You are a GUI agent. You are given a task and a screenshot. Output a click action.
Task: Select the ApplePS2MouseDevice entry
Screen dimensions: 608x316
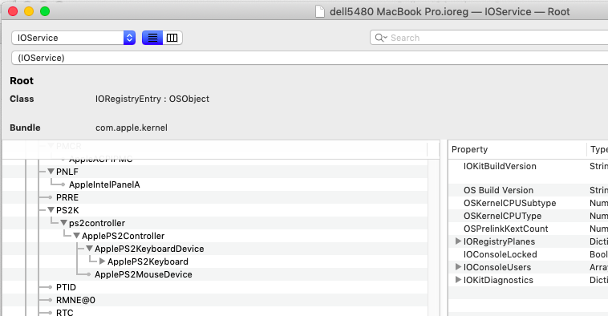[x=144, y=274]
